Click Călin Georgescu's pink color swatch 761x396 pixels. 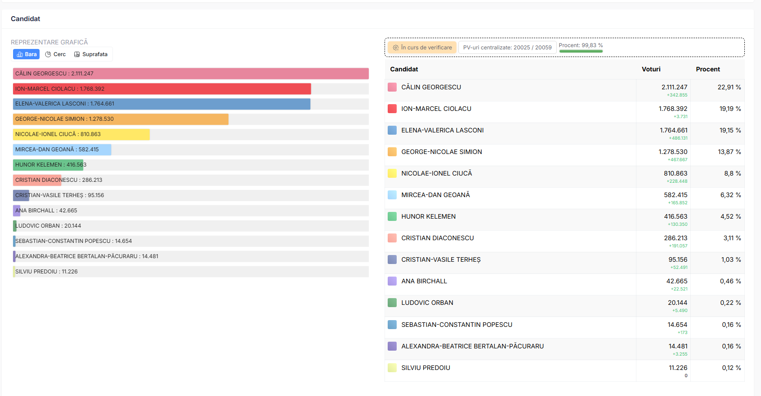(392, 87)
